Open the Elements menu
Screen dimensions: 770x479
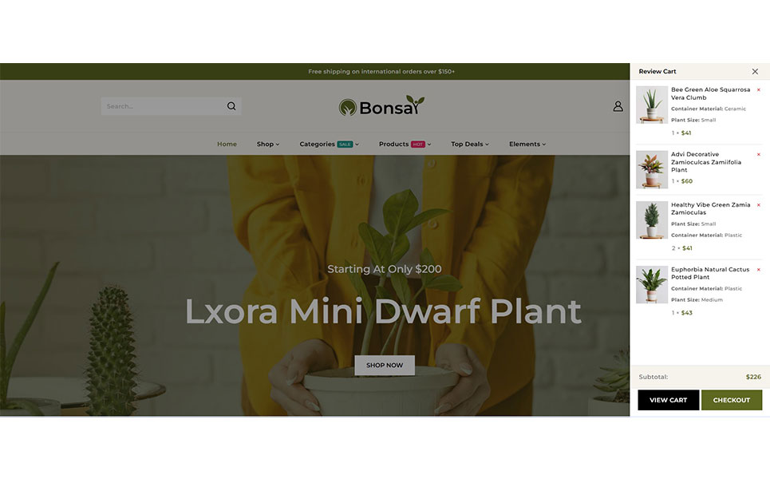(x=527, y=144)
